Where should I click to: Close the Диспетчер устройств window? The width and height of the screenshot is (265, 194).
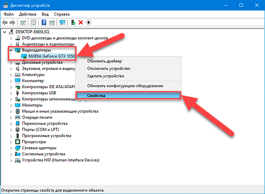pos(257,5)
